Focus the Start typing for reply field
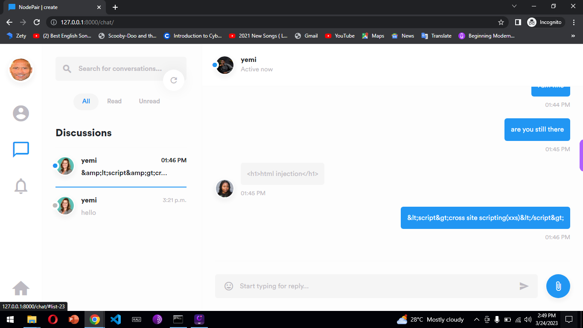Image resolution: width=583 pixels, height=328 pixels. click(x=376, y=286)
